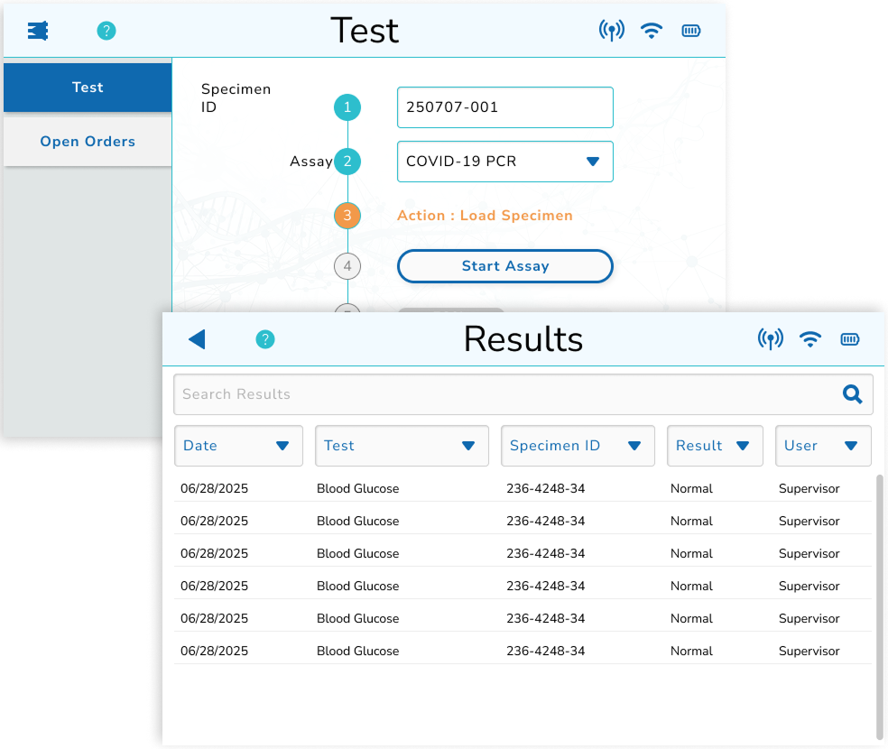Open Wi-Fi status icon in Test window
This screenshot has height=749, width=888.
point(652,31)
